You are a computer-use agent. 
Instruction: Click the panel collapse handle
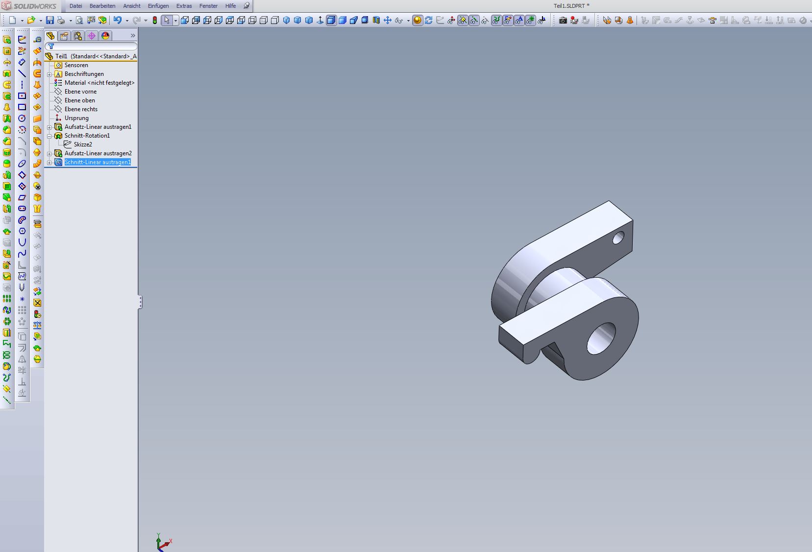coord(140,302)
